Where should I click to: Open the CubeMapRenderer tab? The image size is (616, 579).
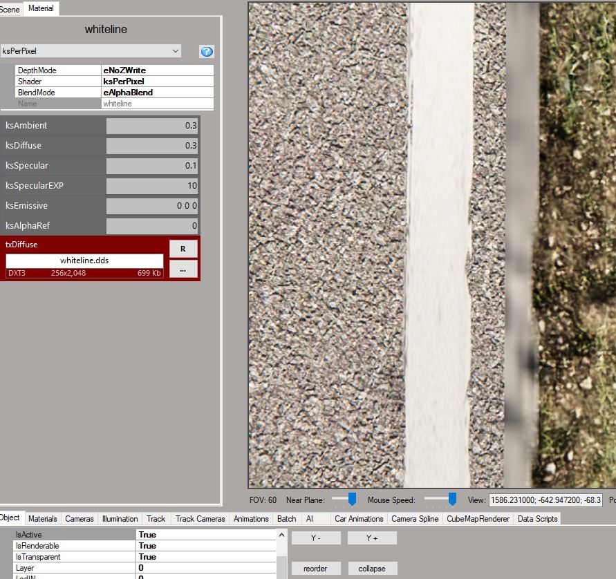478,519
